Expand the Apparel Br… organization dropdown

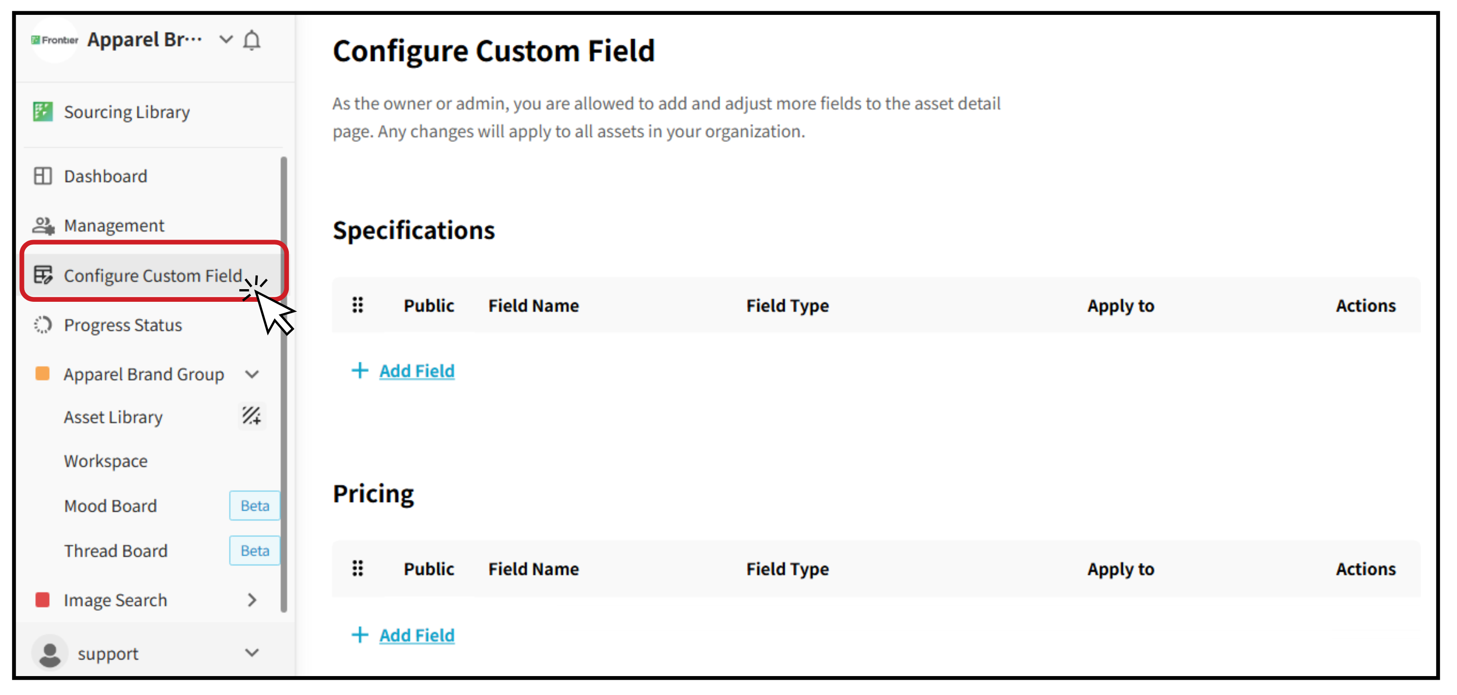coord(226,40)
